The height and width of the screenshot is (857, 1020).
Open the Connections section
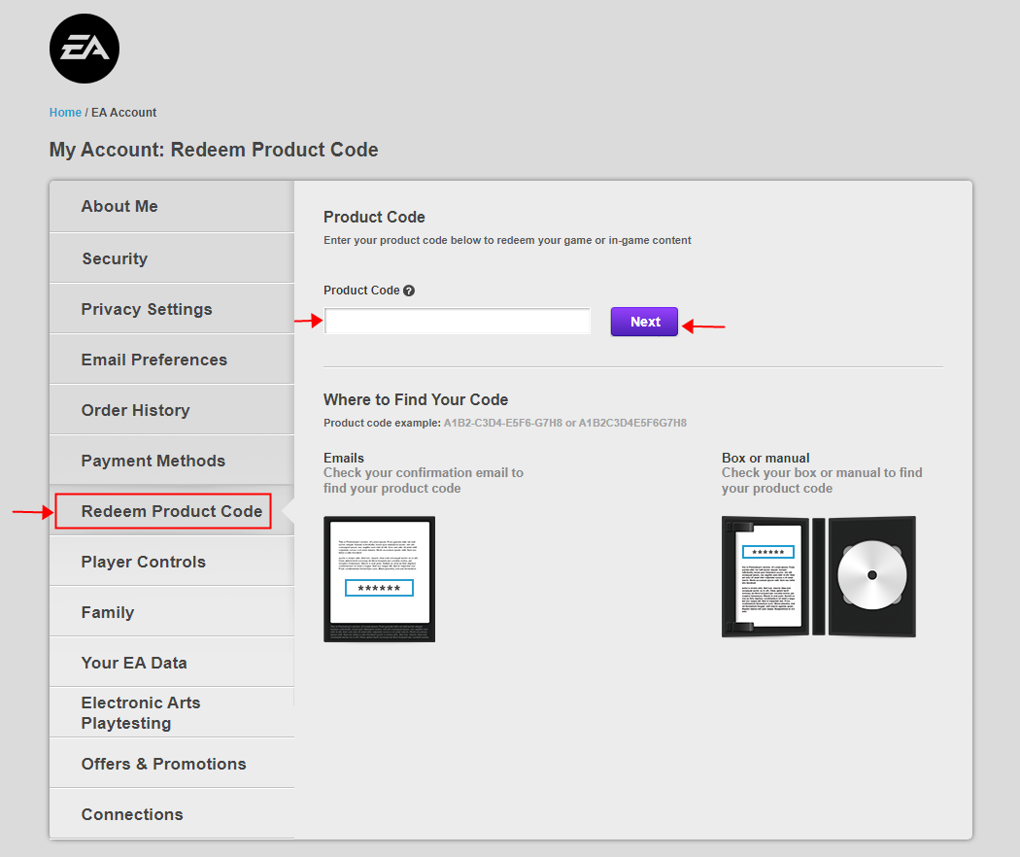tap(172, 814)
